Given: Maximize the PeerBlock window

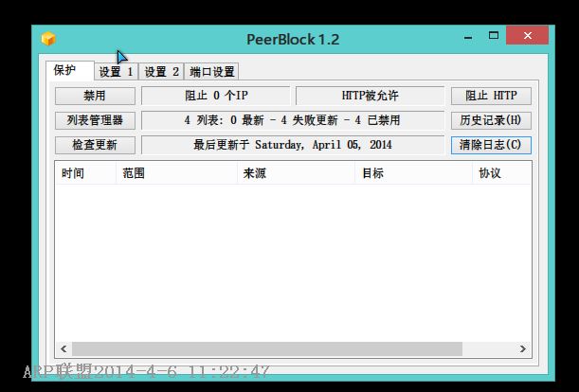Looking at the screenshot, I should coord(494,36).
